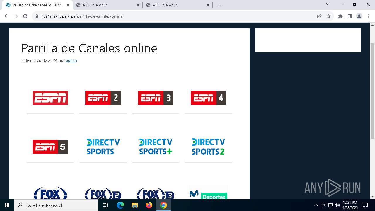375x211 pixels.
Task: Click the Parrilla de Canales online heading
Action: coord(89,48)
